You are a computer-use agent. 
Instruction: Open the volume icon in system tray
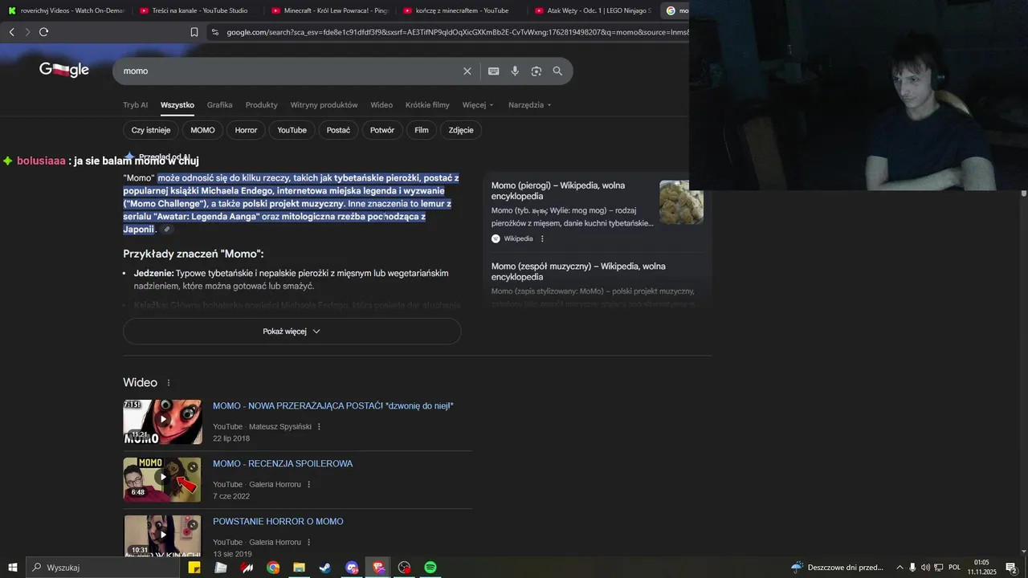[x=925, y=568]
